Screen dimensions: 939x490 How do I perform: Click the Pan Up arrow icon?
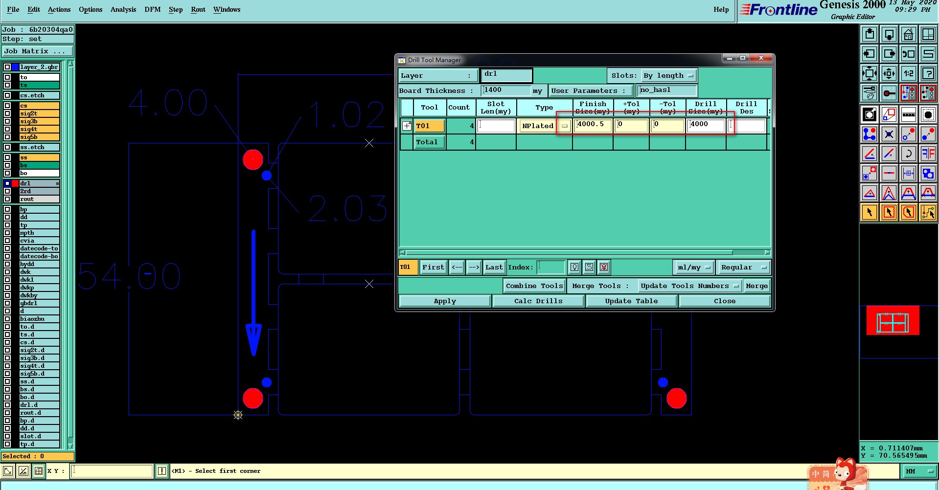click(870, 34)
